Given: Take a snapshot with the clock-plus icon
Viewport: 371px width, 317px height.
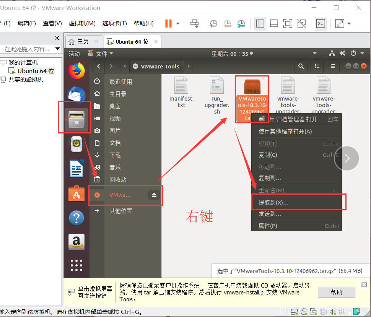Looking at the screenshot, I should point(213,23).
